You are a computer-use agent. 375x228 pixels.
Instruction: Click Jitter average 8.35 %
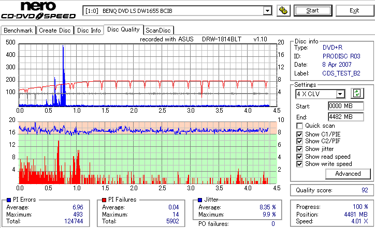[x=268, y=207]
